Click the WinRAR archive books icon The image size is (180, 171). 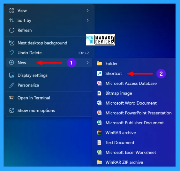coord(99,133)
